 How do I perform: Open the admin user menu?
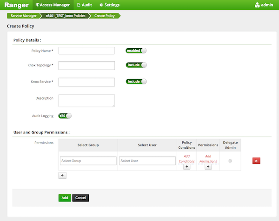[264, 5]
